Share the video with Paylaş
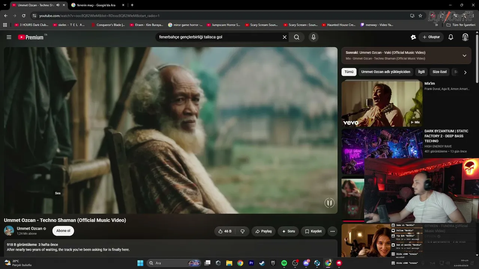Viewport: 479px width, 269px height. pos(263,231)
